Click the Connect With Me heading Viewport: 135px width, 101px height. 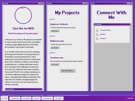(112, 15)
